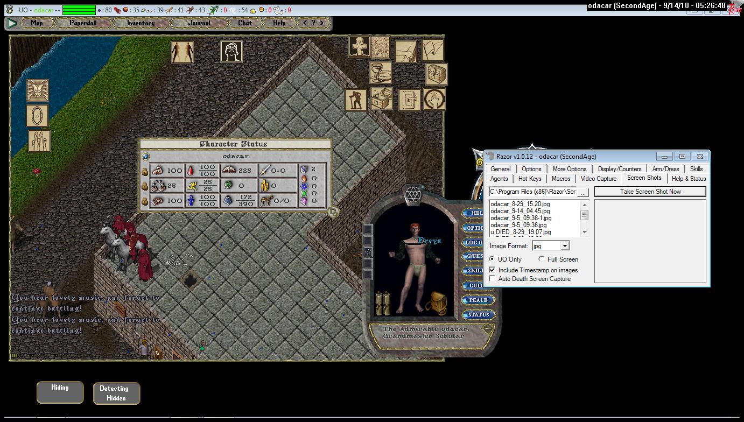Open the Journal menu

coord(199,23)
